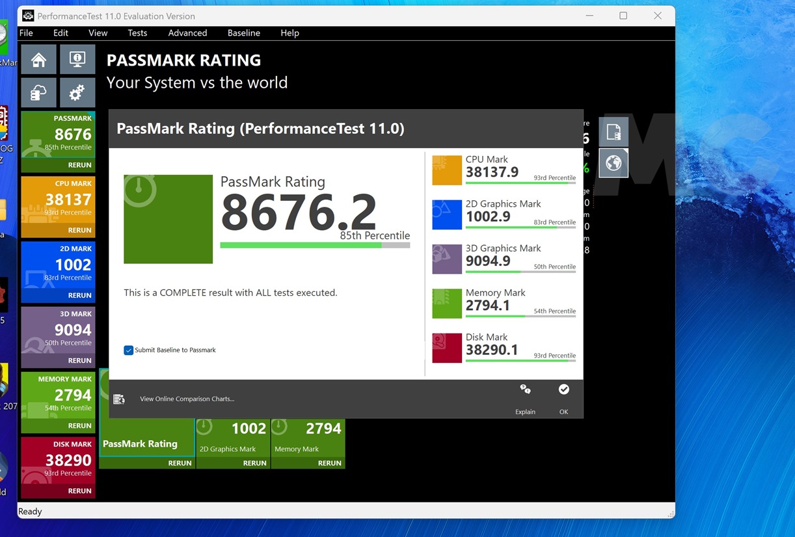
Task: Select the 3D Mark sidebar tile score
Action: 73,330
